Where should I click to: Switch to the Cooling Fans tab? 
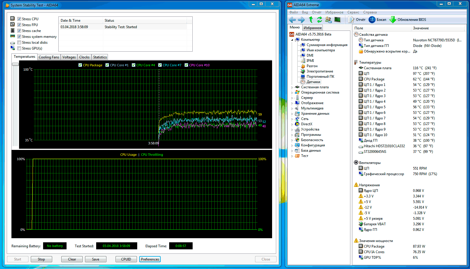click(x=49, y=57)
